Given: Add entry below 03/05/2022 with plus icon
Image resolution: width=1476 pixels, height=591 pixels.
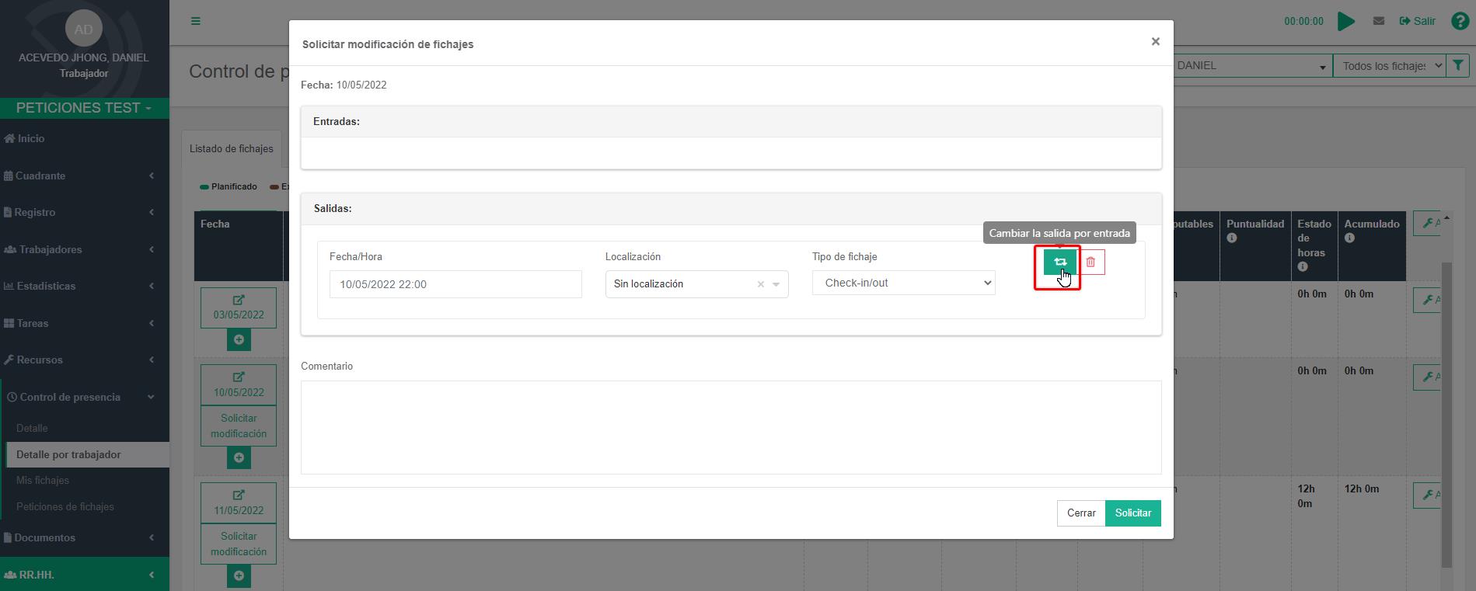Looking at the screenshot, I should (x=239, y=339).
